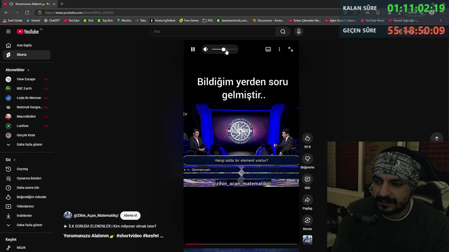The height and width of the screenshot is (252, 449).
Task: Open View Escape channel subscription
Action: click(x=27, y=79)
